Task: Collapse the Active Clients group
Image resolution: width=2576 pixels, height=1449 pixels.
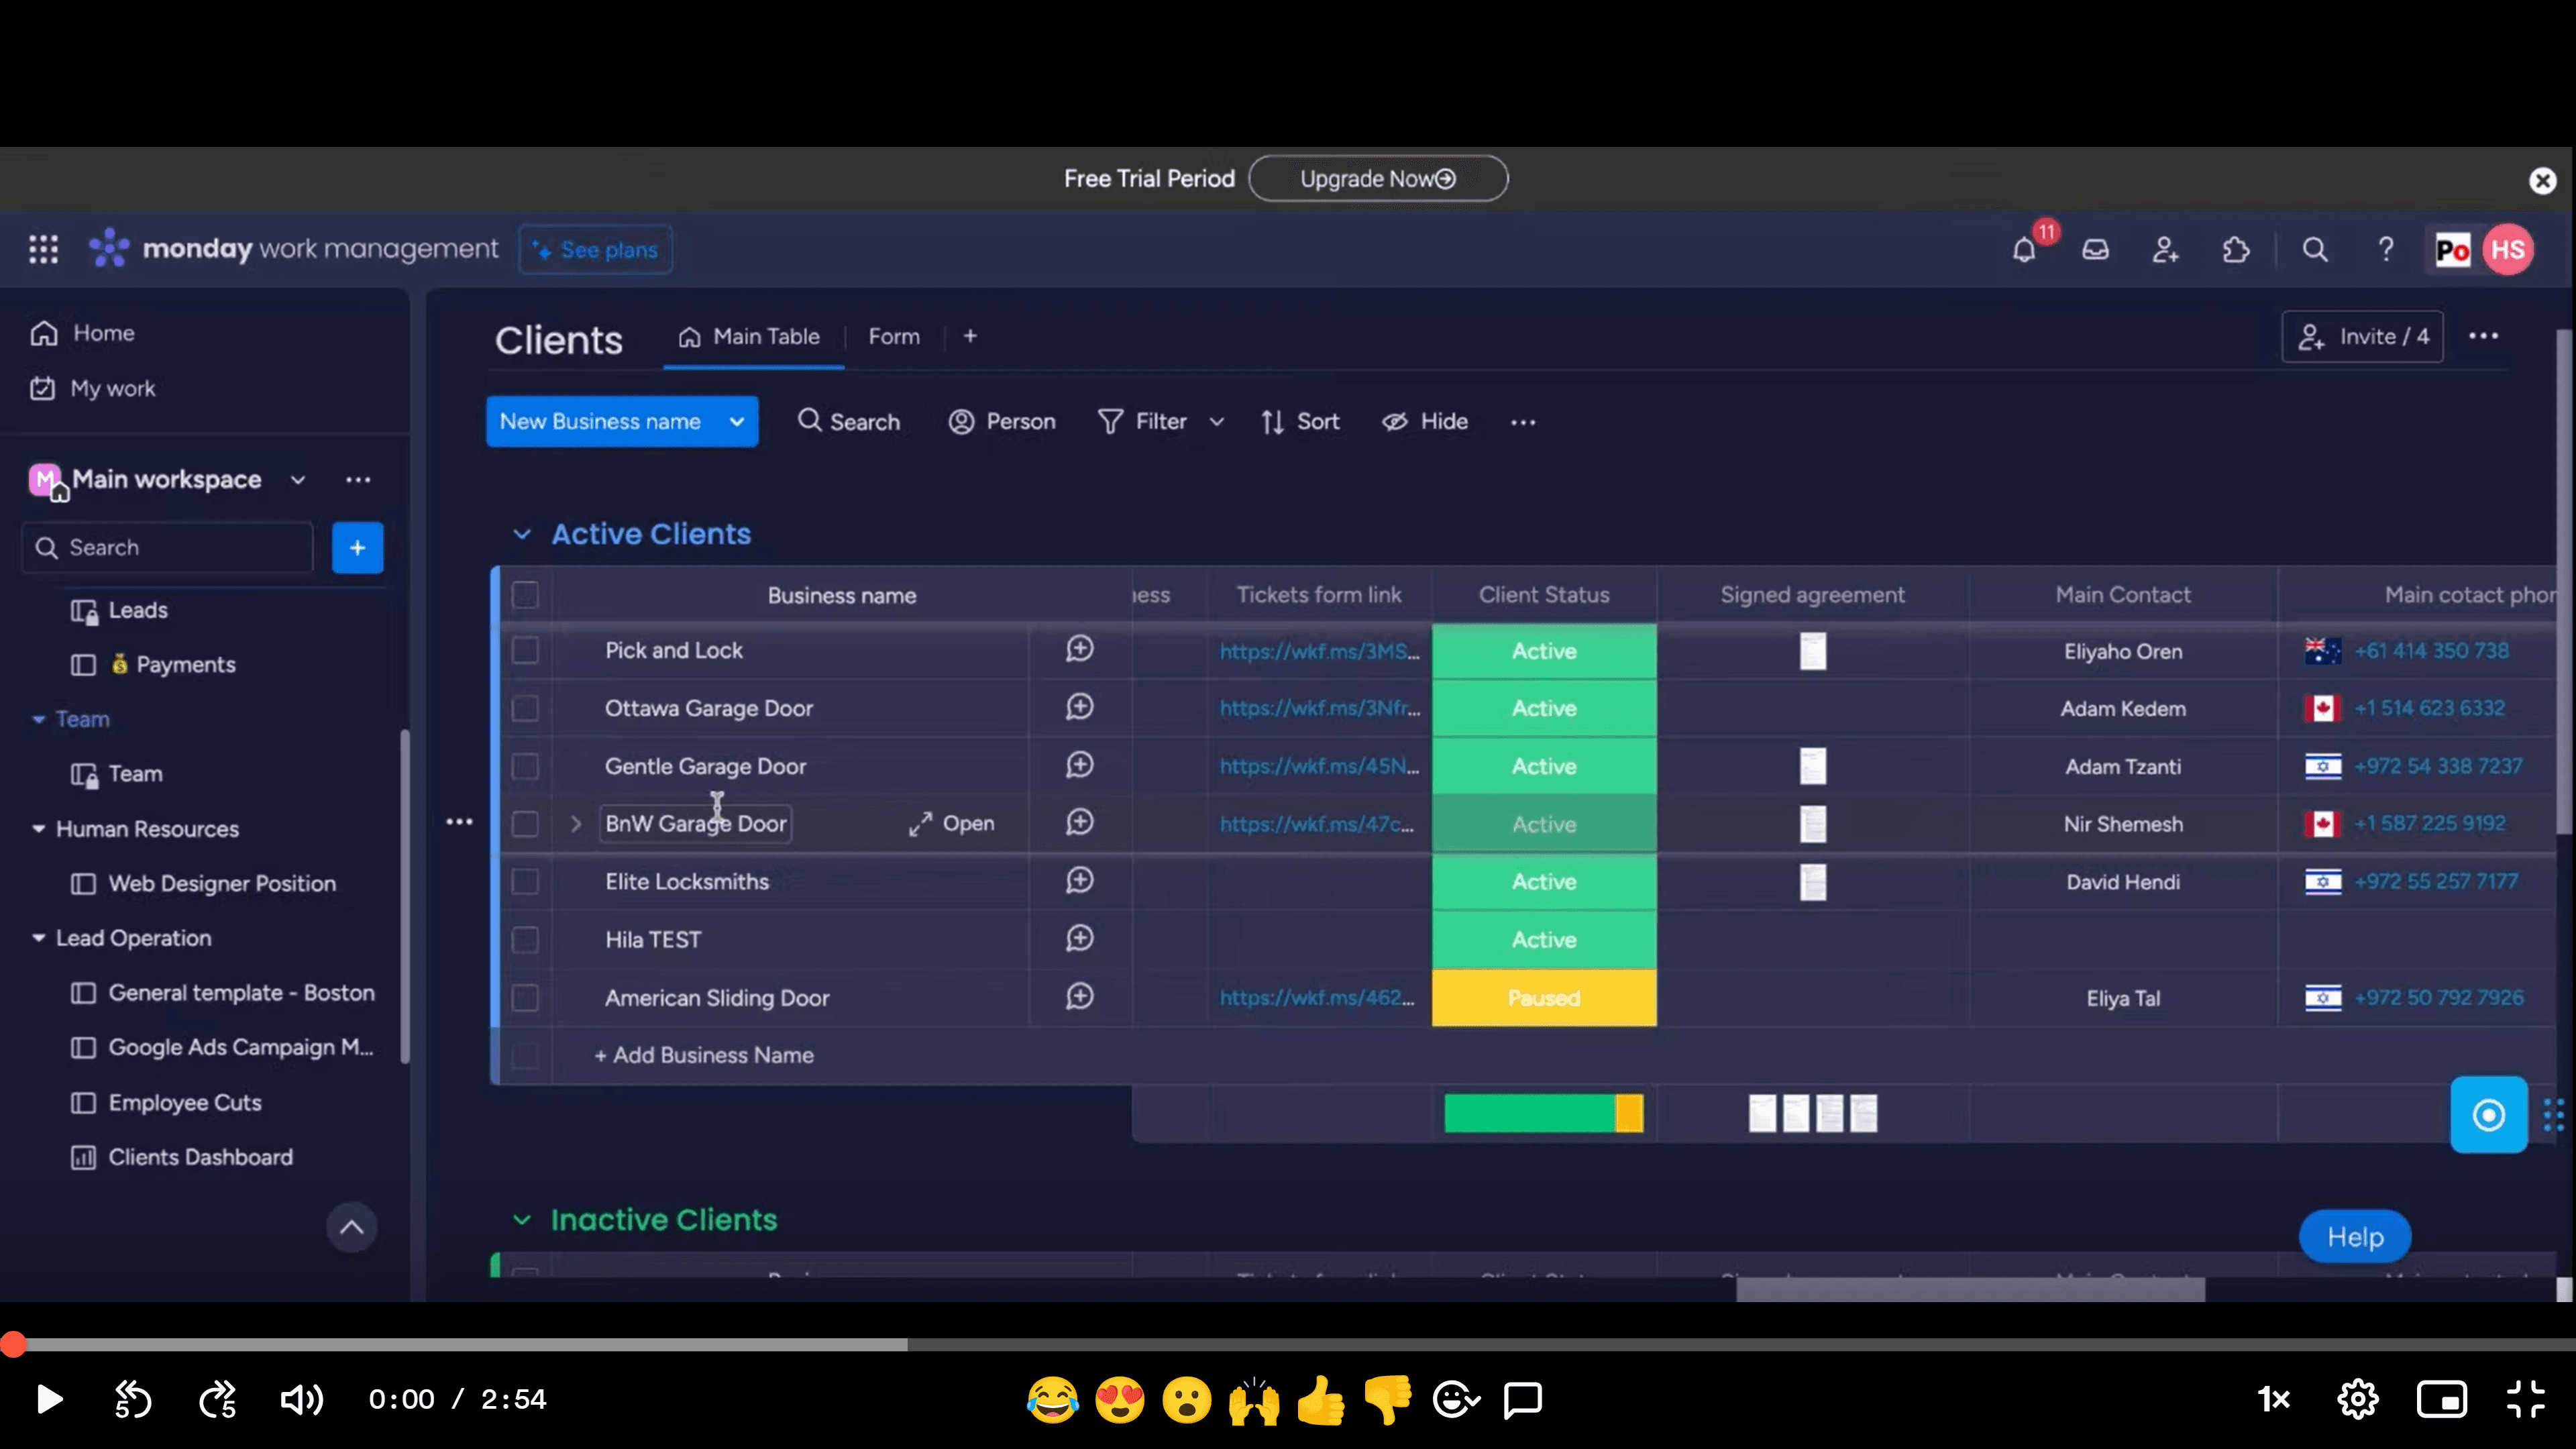Action: coord(522,534)
